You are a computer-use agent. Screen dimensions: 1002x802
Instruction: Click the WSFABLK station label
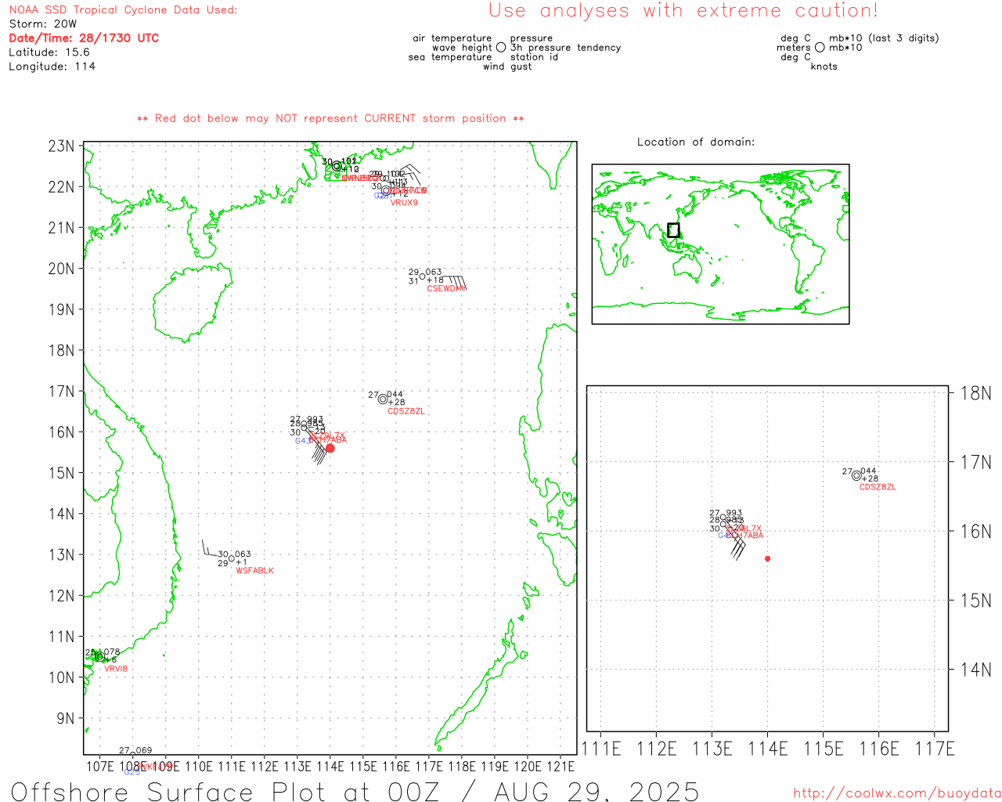pyautogui.click(x=255, y=571)
